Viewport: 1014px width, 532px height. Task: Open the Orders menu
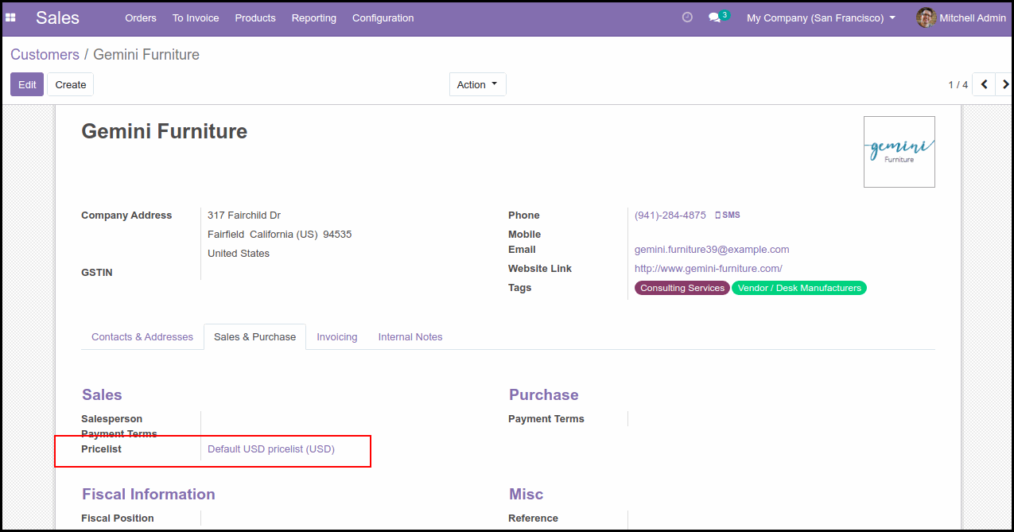(141, 17)
